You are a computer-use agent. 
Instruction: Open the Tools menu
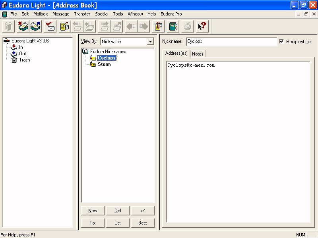coord(118,14)
